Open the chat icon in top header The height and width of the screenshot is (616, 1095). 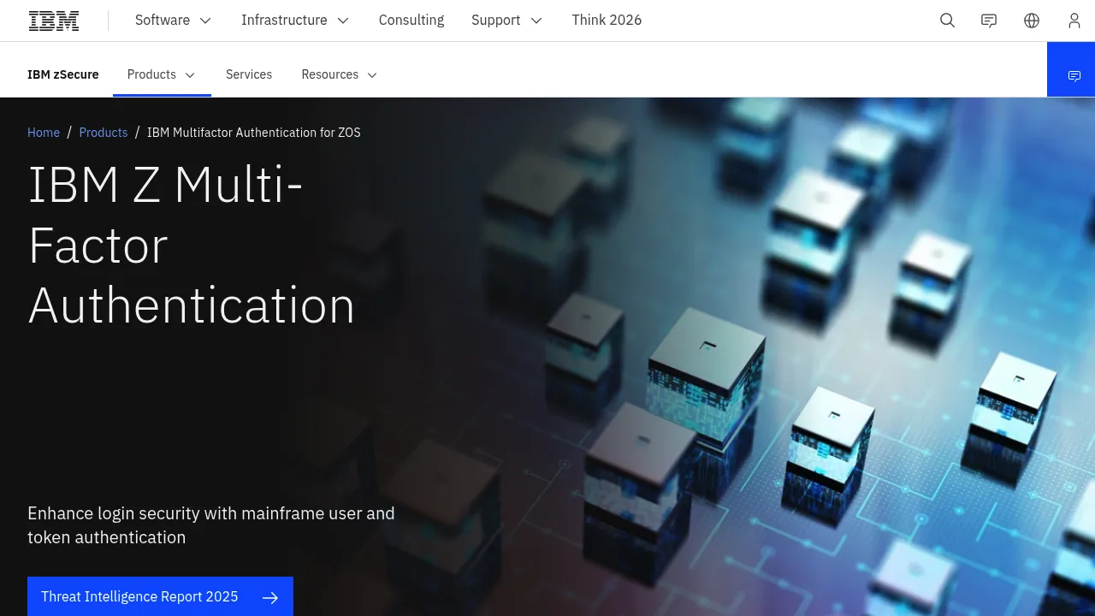tap(989, 21)
